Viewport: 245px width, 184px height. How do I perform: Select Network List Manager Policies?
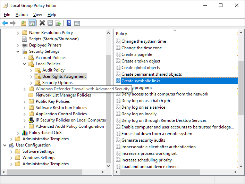coord(63,95)
